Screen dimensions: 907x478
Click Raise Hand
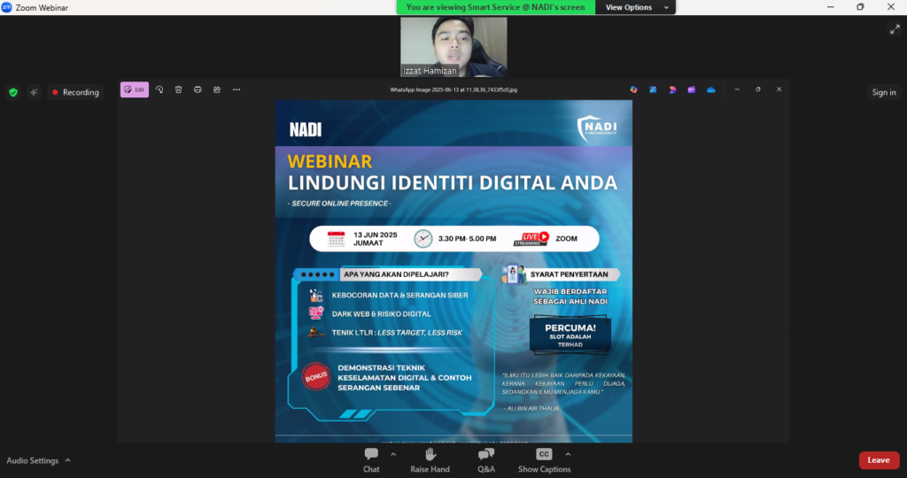click(430, 460)
